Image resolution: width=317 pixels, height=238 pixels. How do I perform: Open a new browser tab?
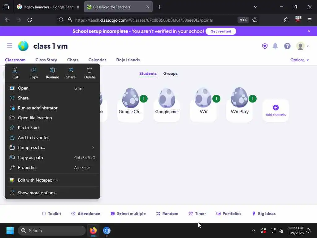(x=159, y=7)
